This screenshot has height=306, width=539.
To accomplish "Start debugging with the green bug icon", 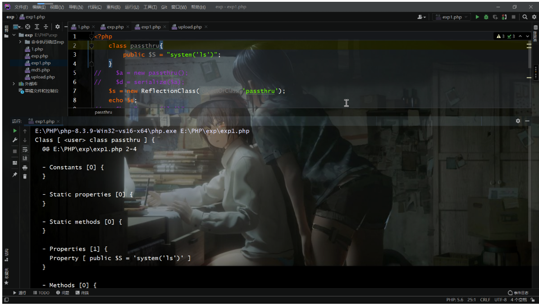I will tap(486, 17).
